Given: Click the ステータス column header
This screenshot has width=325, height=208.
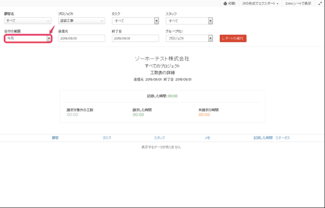Looking at the screenshot, I should 282,138.
